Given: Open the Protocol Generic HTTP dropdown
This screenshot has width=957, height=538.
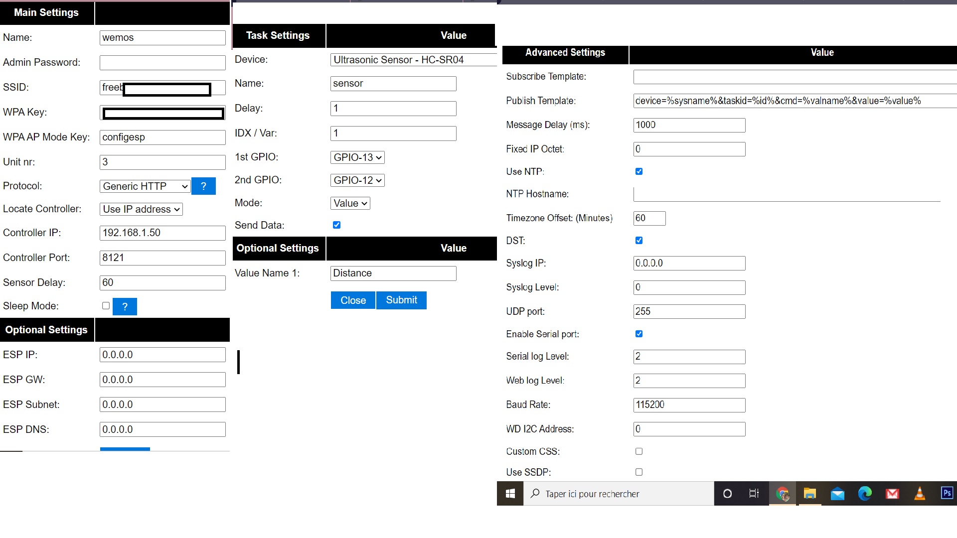Looking at the screenshot, I should [x=145, y=186].
